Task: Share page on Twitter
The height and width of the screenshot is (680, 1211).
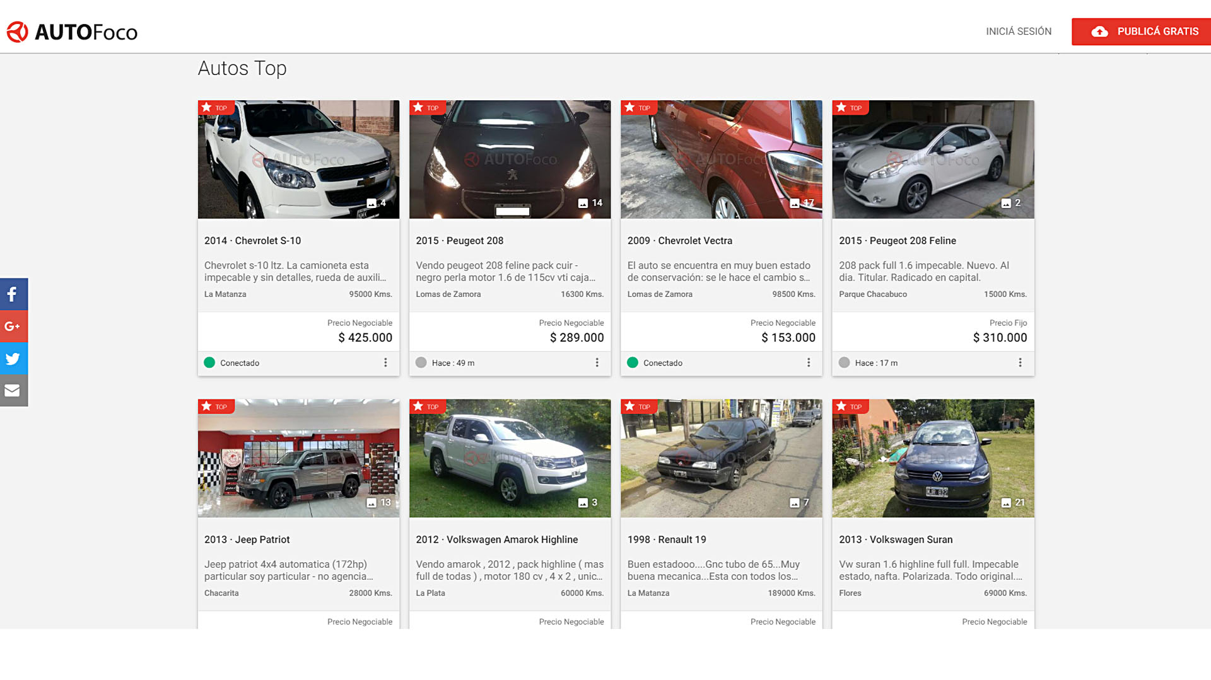Action: click(14, 358)
